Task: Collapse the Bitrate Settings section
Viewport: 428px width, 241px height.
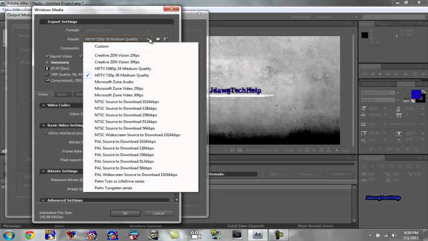Action: point(43,171)
